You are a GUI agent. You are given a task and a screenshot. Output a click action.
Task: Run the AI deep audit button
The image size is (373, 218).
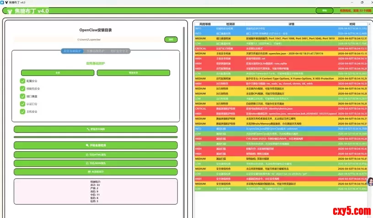96,172
